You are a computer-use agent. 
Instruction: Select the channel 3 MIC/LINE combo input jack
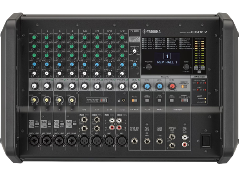click(59, 141)
